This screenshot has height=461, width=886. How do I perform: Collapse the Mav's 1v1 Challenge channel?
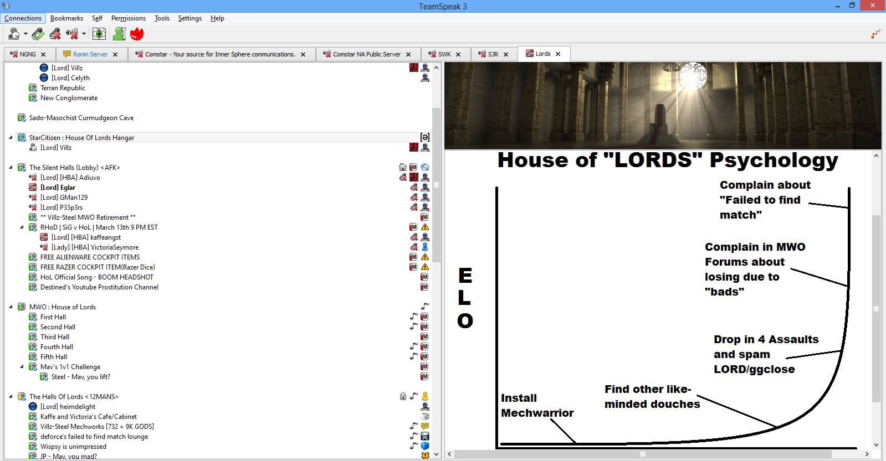pos(22,366)
